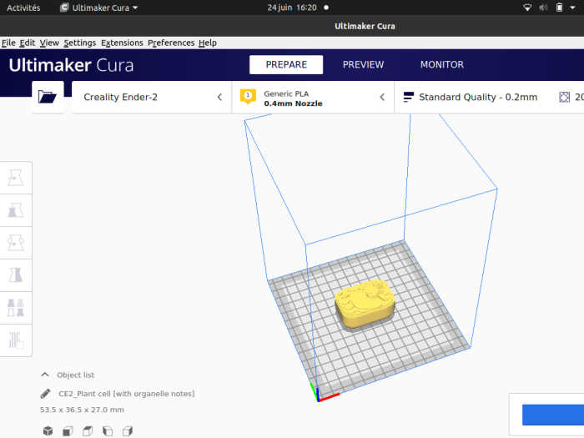Click the blue Slice button
This screenshot has width=584, height=438.
(x=552, y=415)
